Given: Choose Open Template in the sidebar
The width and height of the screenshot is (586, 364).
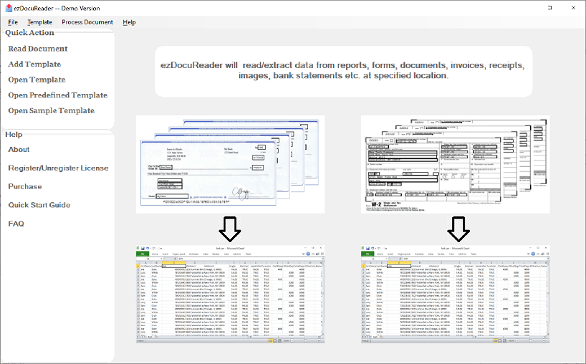Looking at the screenshot, I should coord(37,80).
